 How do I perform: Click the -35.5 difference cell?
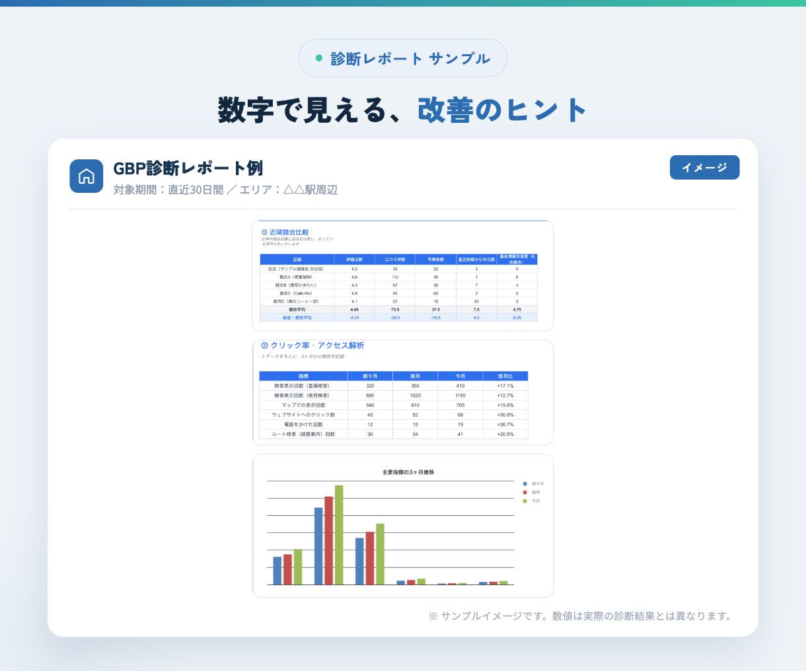pos(395,318)
